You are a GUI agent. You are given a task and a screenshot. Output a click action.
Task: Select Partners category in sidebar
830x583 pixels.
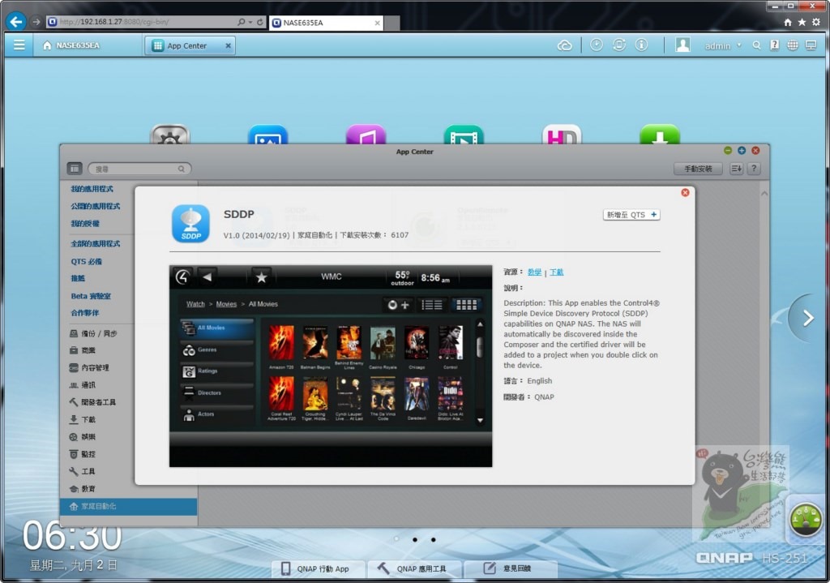pyautogui.click(x=84, y=313)
